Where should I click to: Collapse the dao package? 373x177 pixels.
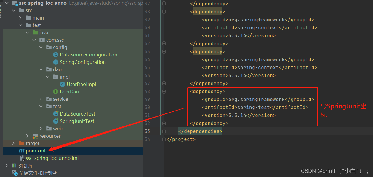click(41, 69)
